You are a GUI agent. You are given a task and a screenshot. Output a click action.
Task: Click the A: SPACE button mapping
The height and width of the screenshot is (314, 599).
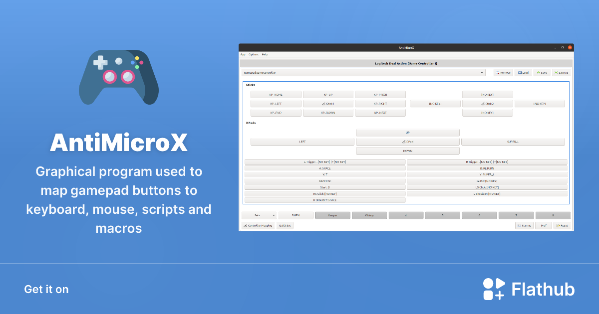[325, 168]
